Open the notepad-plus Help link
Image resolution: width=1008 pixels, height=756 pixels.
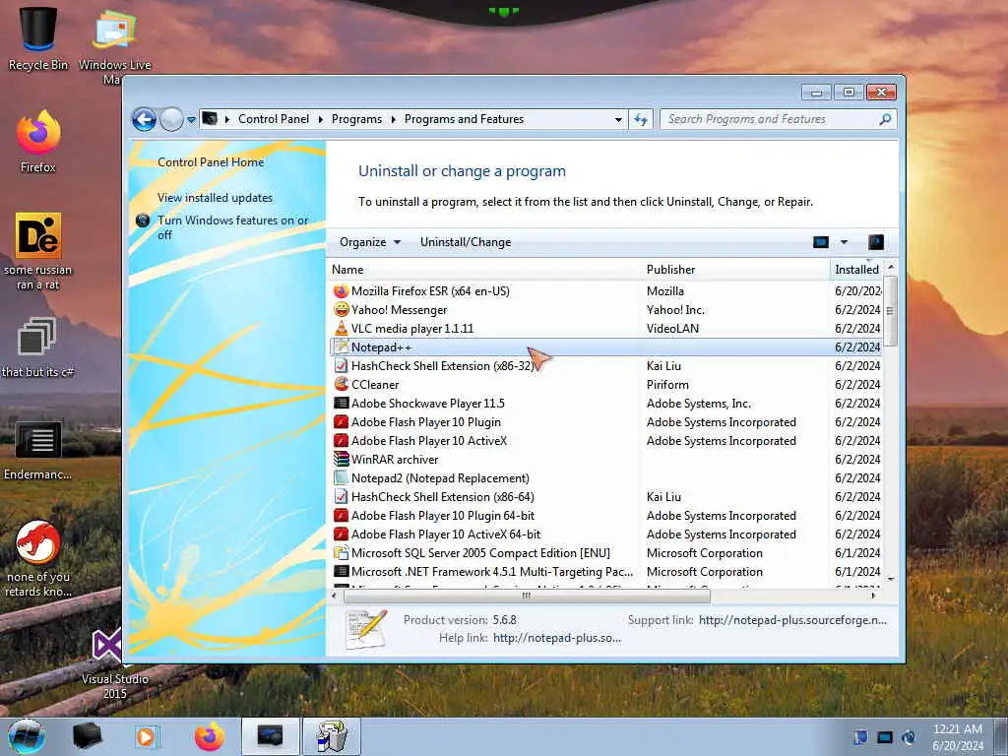(x=557, y=638)
